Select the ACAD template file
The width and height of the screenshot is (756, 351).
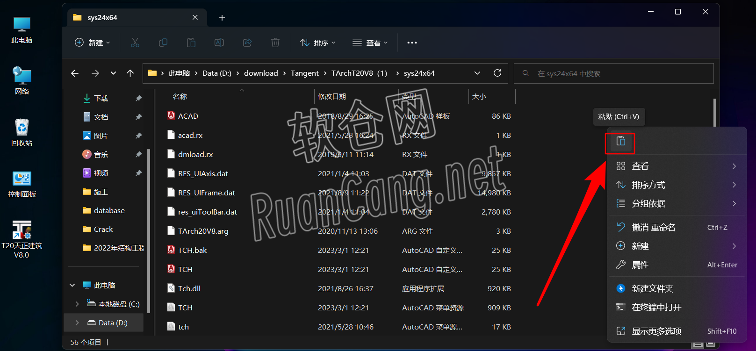click(x=188, y=116)
